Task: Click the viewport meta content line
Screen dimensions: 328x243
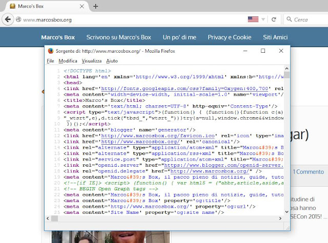Action: (x=174, y=94)
